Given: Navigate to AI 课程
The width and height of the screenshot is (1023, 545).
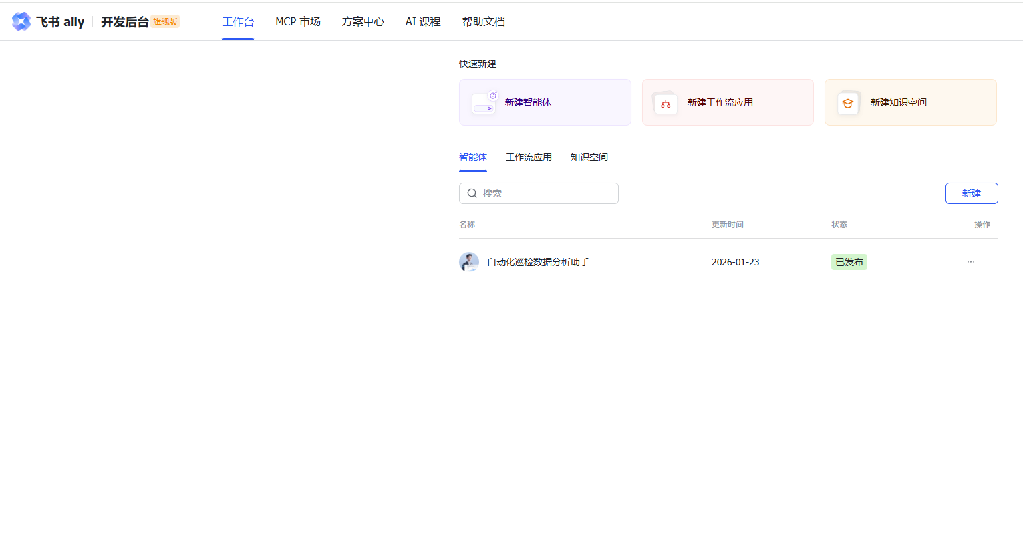Looking at the screenshot, I should [x=423, y=22].
